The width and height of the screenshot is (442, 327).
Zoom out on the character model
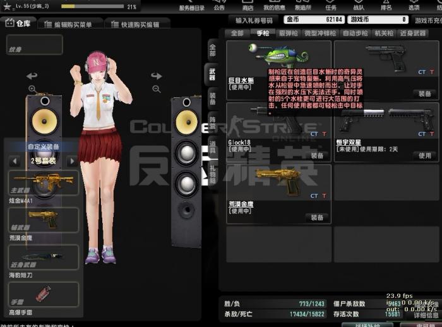(x=157, y=89)
